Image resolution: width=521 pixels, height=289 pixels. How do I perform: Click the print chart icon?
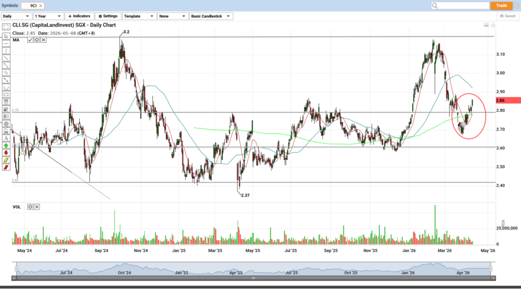[x=493, y=25]
